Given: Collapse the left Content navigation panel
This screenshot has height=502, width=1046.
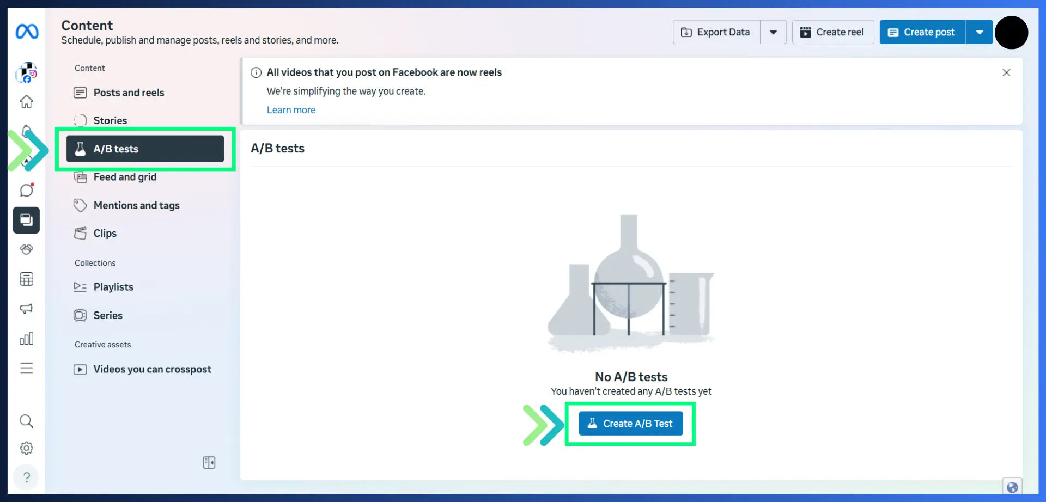Looking at the screenshot, I should pyautogui.click(x=209, y=462).
